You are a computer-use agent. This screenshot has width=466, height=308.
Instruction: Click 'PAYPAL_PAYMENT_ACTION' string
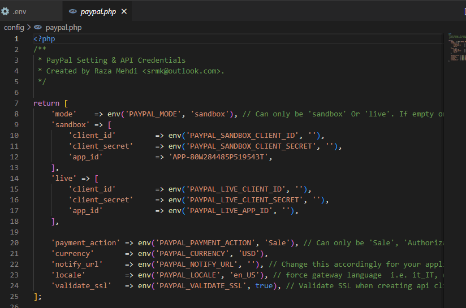tap(205, 243)
